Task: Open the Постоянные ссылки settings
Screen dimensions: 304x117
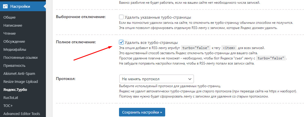Action: click(20, 57)
